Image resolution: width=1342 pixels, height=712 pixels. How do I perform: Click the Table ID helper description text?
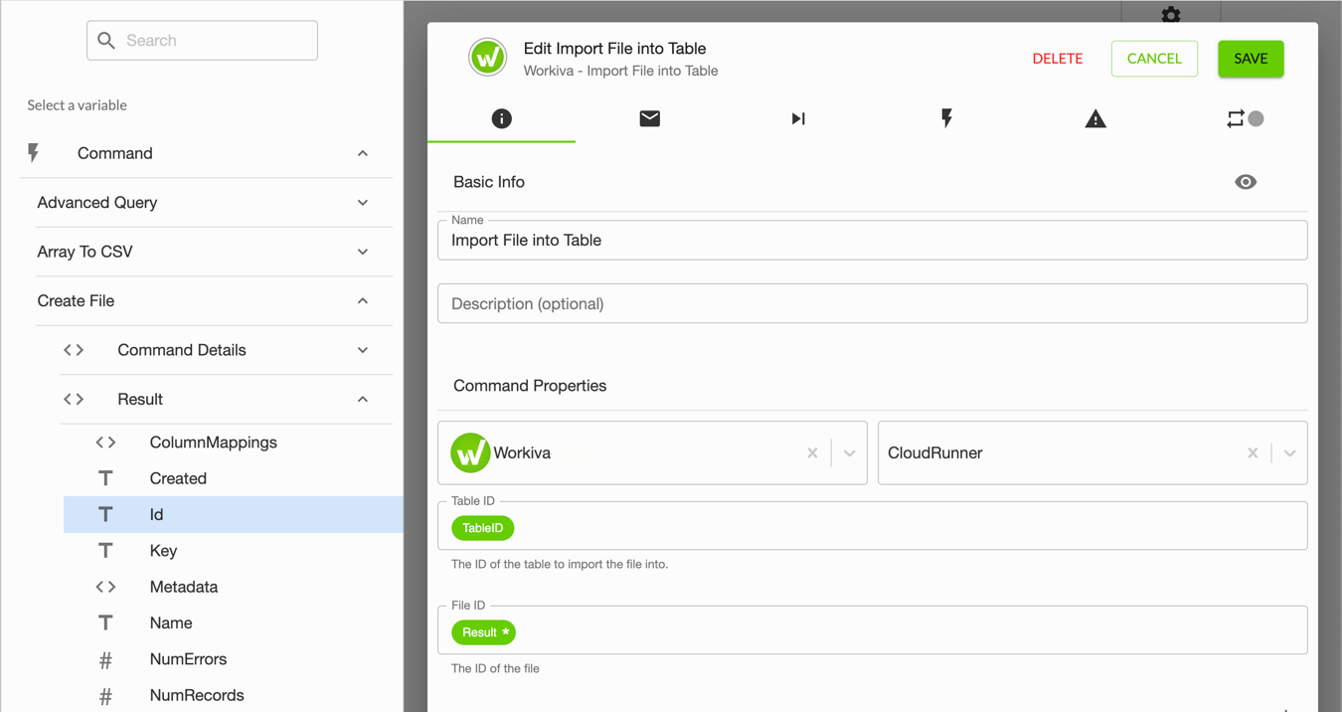560,564
